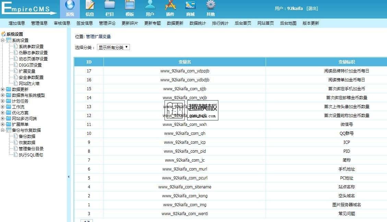Click the 退出 logout link
The width and height of the screenshot is (387, 222).
[x=312, y=8]
